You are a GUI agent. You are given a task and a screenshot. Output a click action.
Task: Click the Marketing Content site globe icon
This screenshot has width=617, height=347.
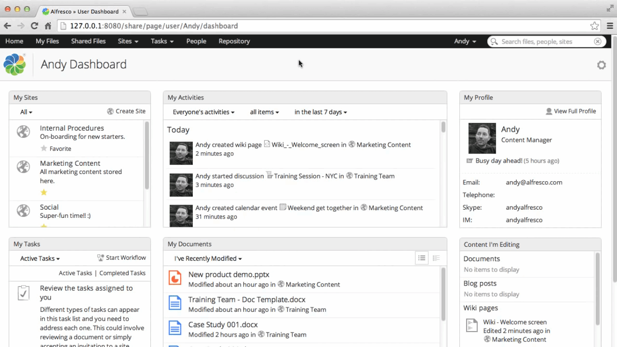(x=23, y=167)
